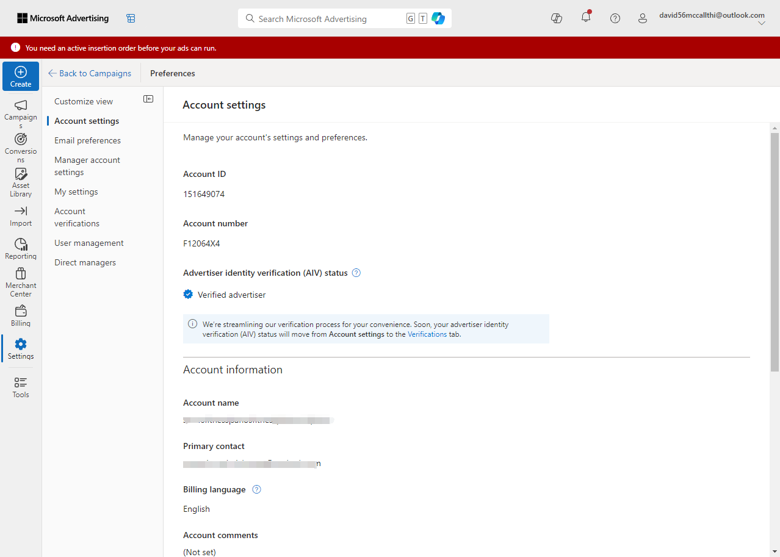Open the Asset Library icon

[21, 174]
